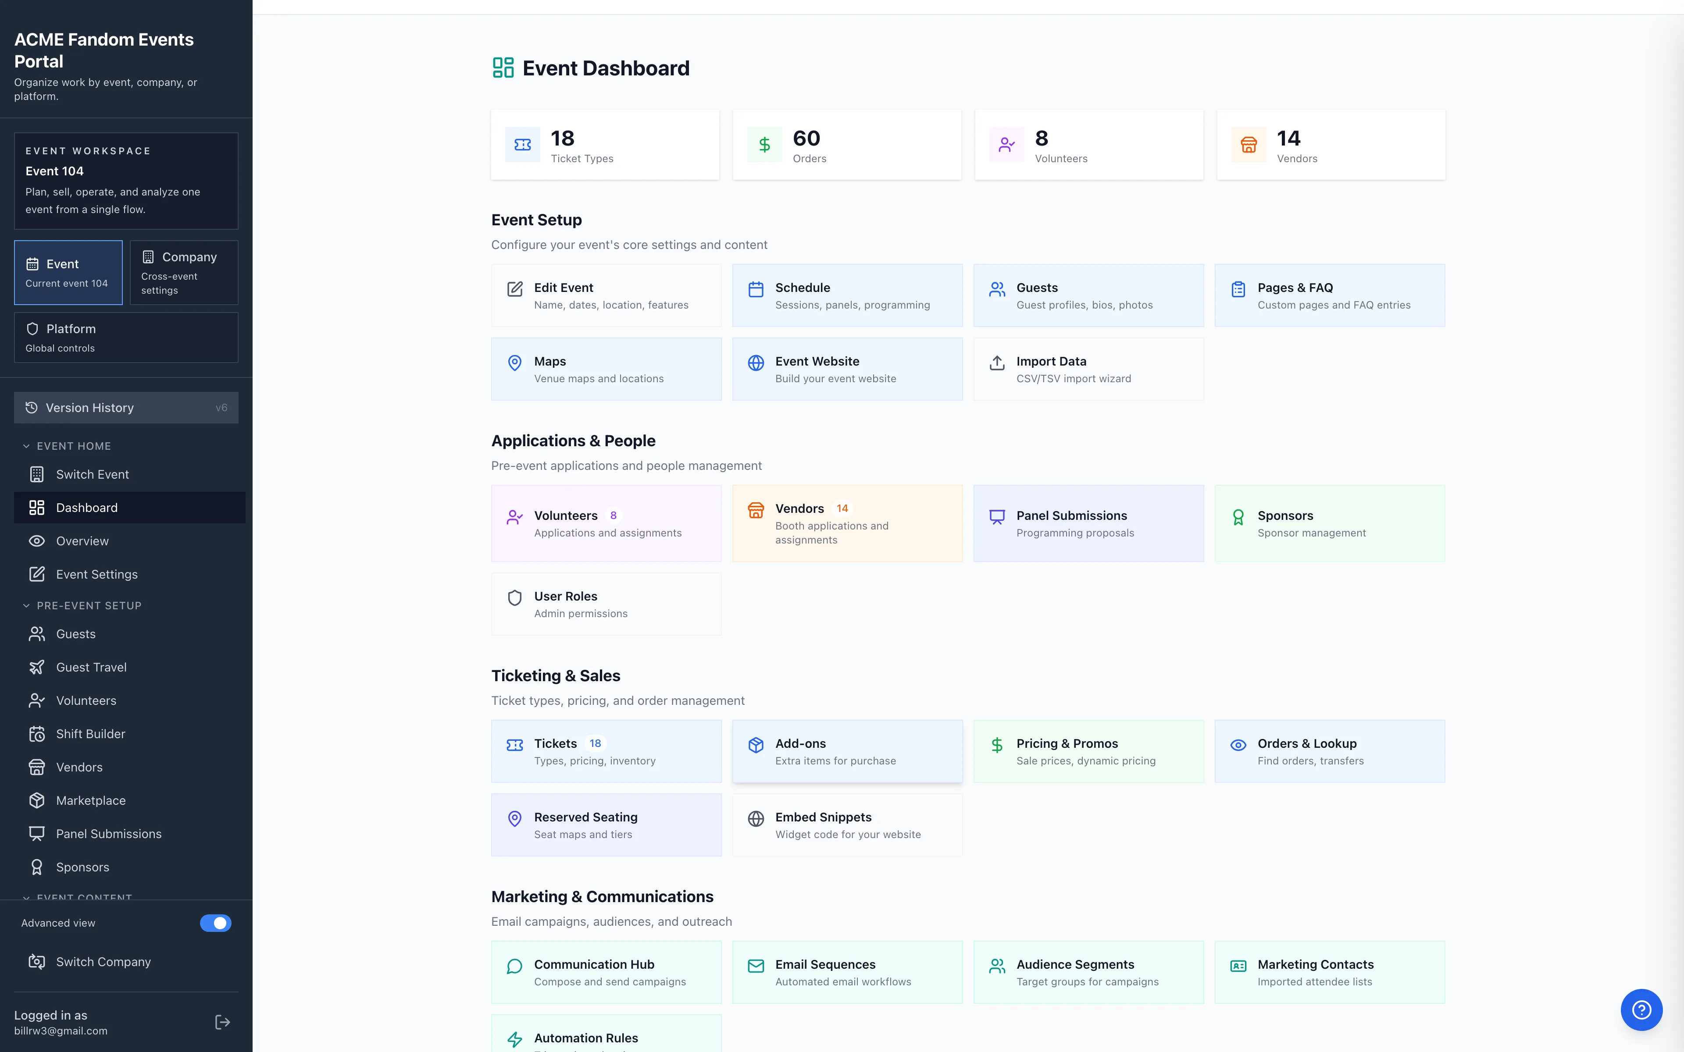Open Vendors in the sidebar
The width and height of the screenshot is (1684, 1052).
(x=129, y=768)
